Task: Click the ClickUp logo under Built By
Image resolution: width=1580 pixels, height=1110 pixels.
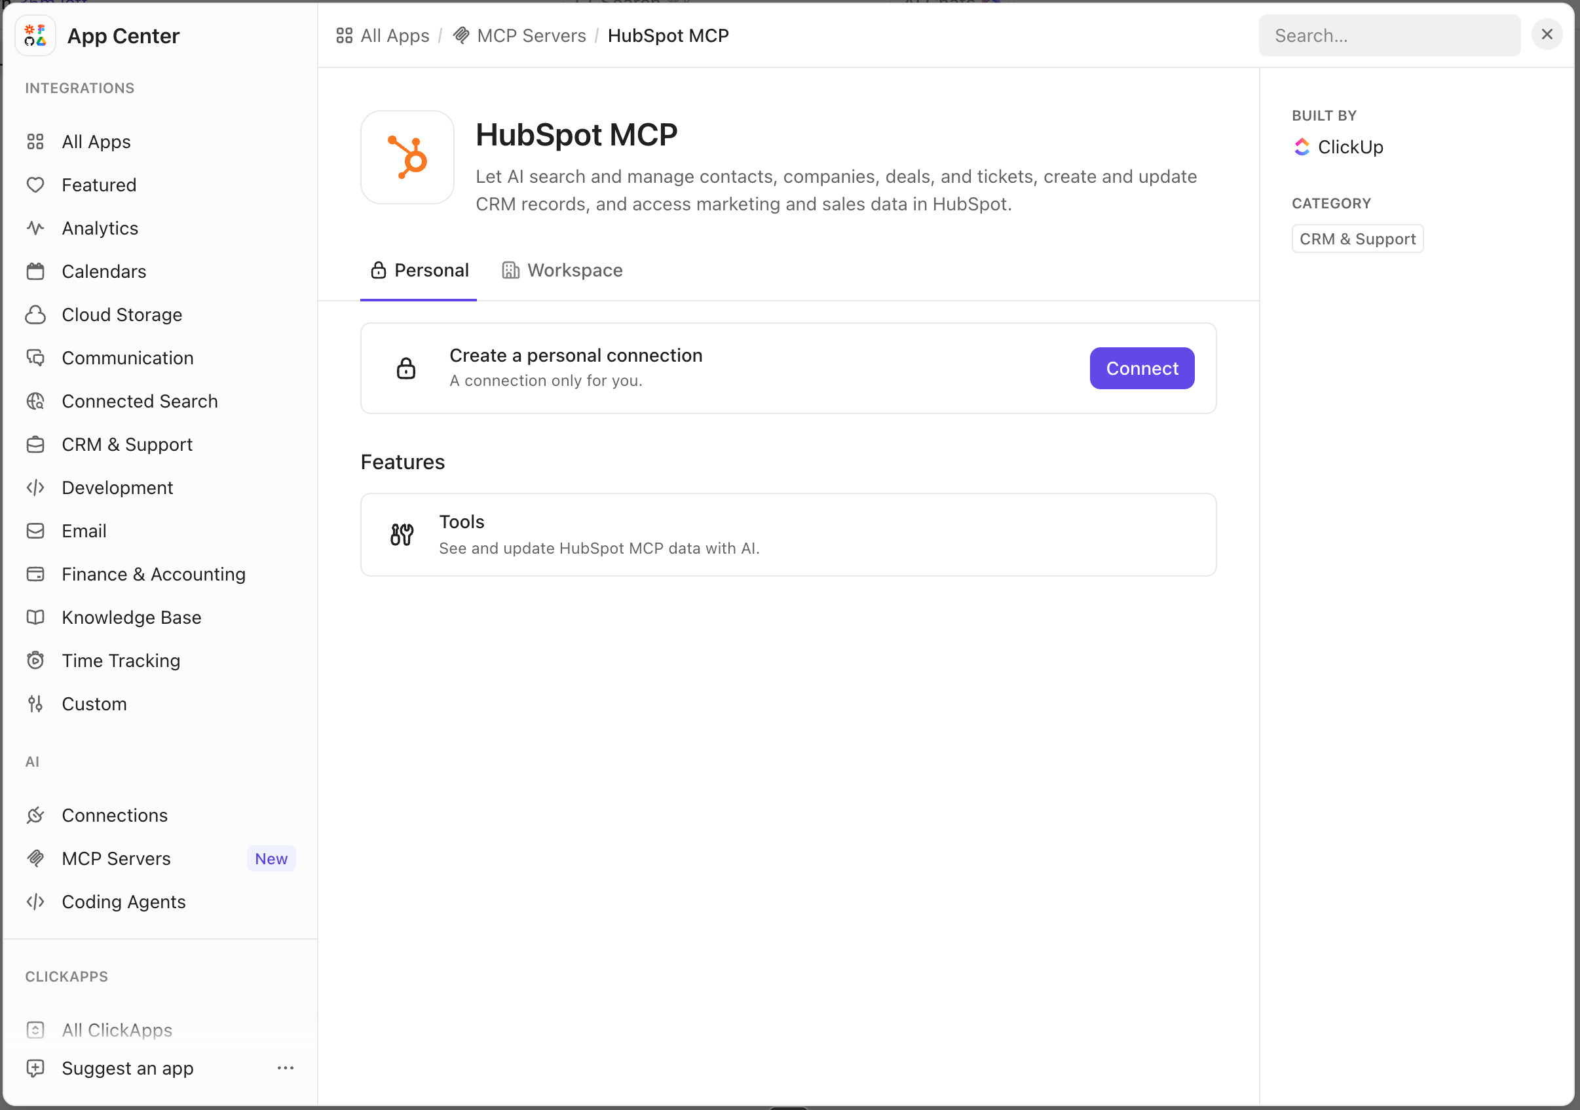Action: [x=1302, y=147]
